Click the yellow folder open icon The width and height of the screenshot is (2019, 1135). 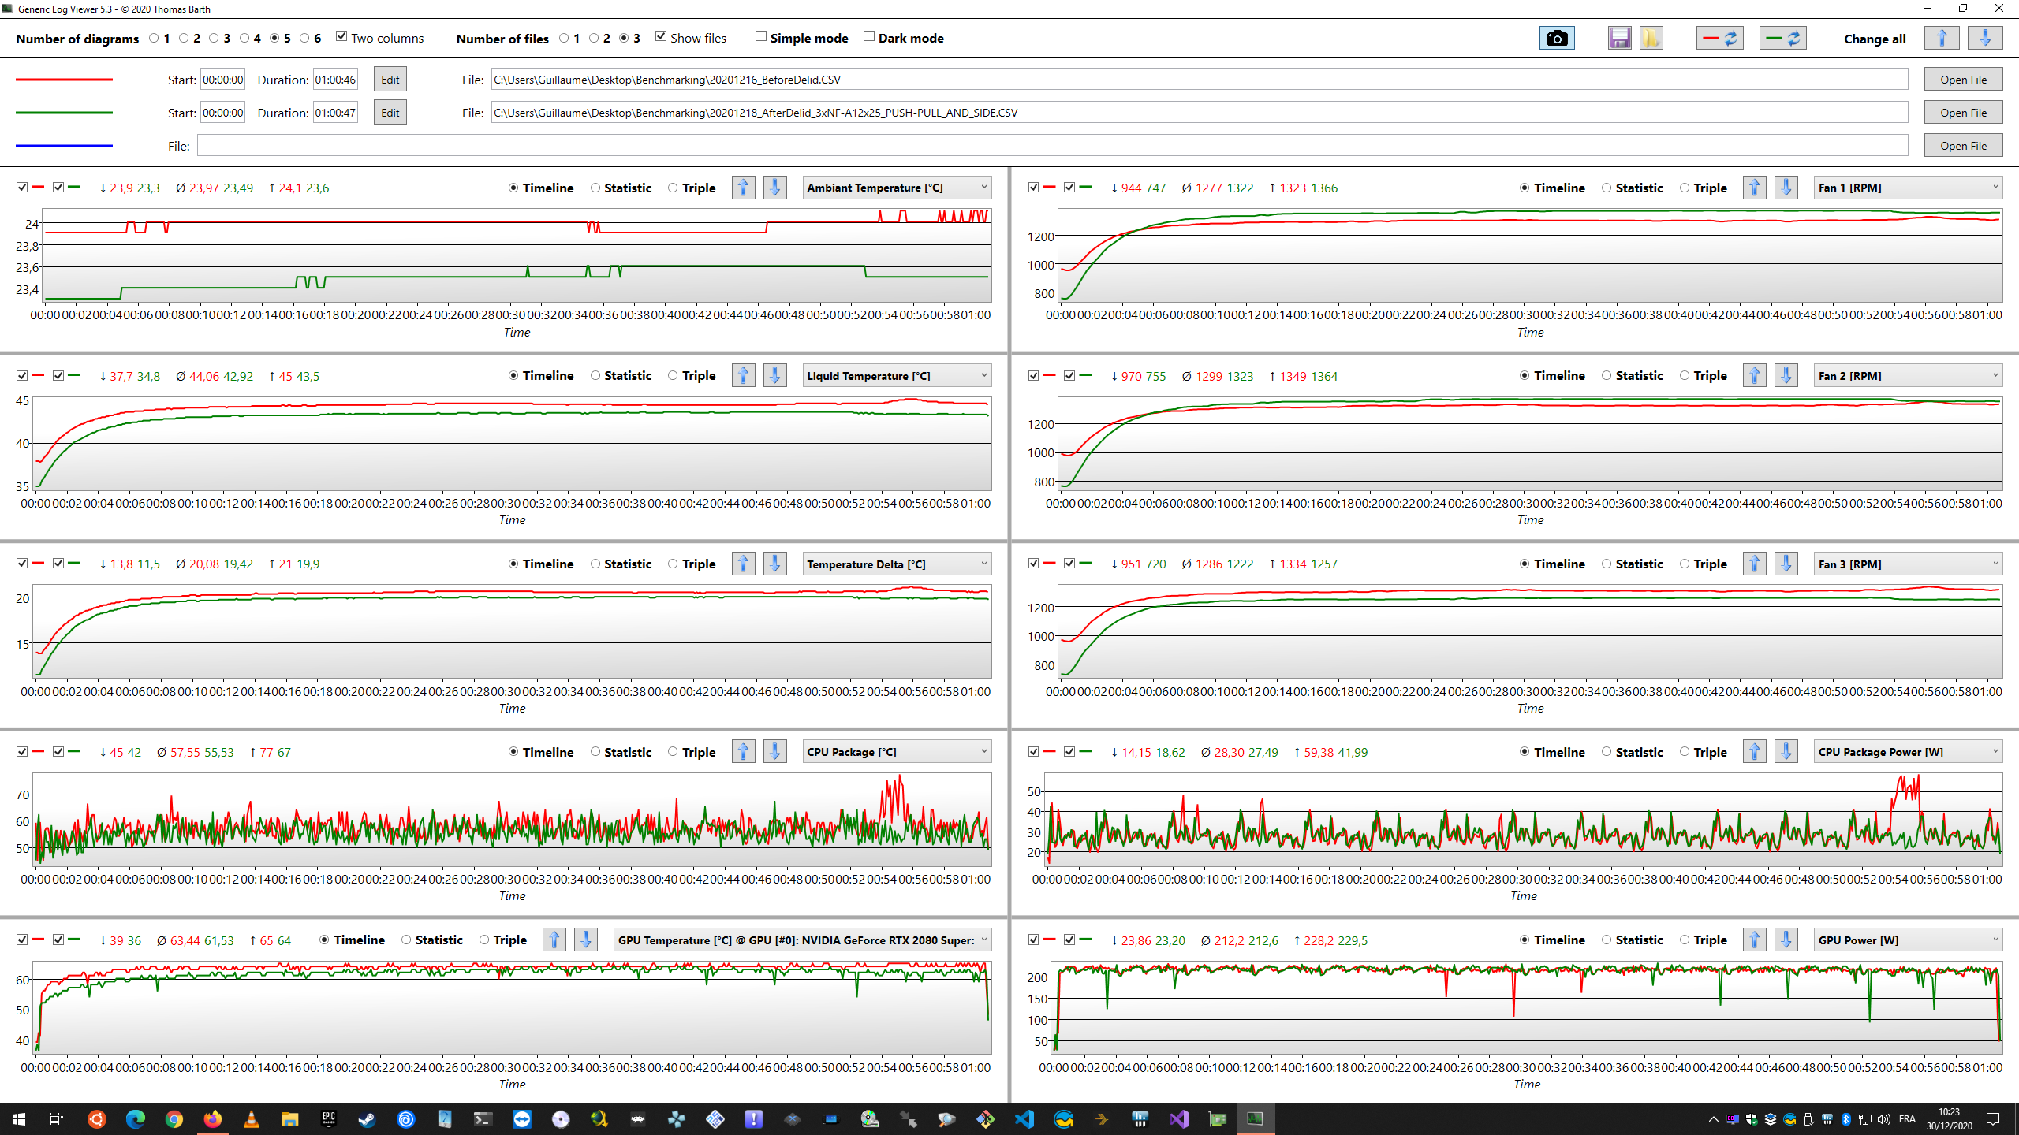coord(1651,38)
